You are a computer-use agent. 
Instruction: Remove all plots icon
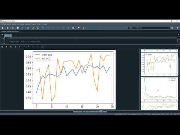[x=19, y=47]
